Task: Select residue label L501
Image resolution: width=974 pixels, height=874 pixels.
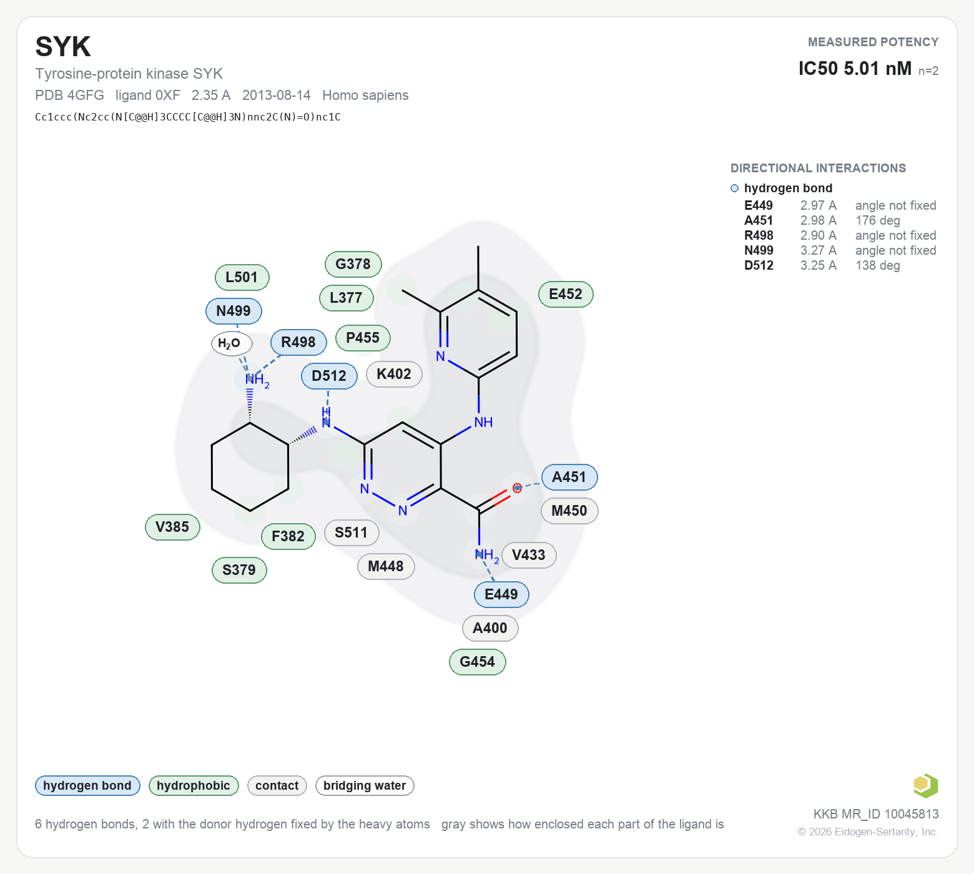Action: coord(242,277)
